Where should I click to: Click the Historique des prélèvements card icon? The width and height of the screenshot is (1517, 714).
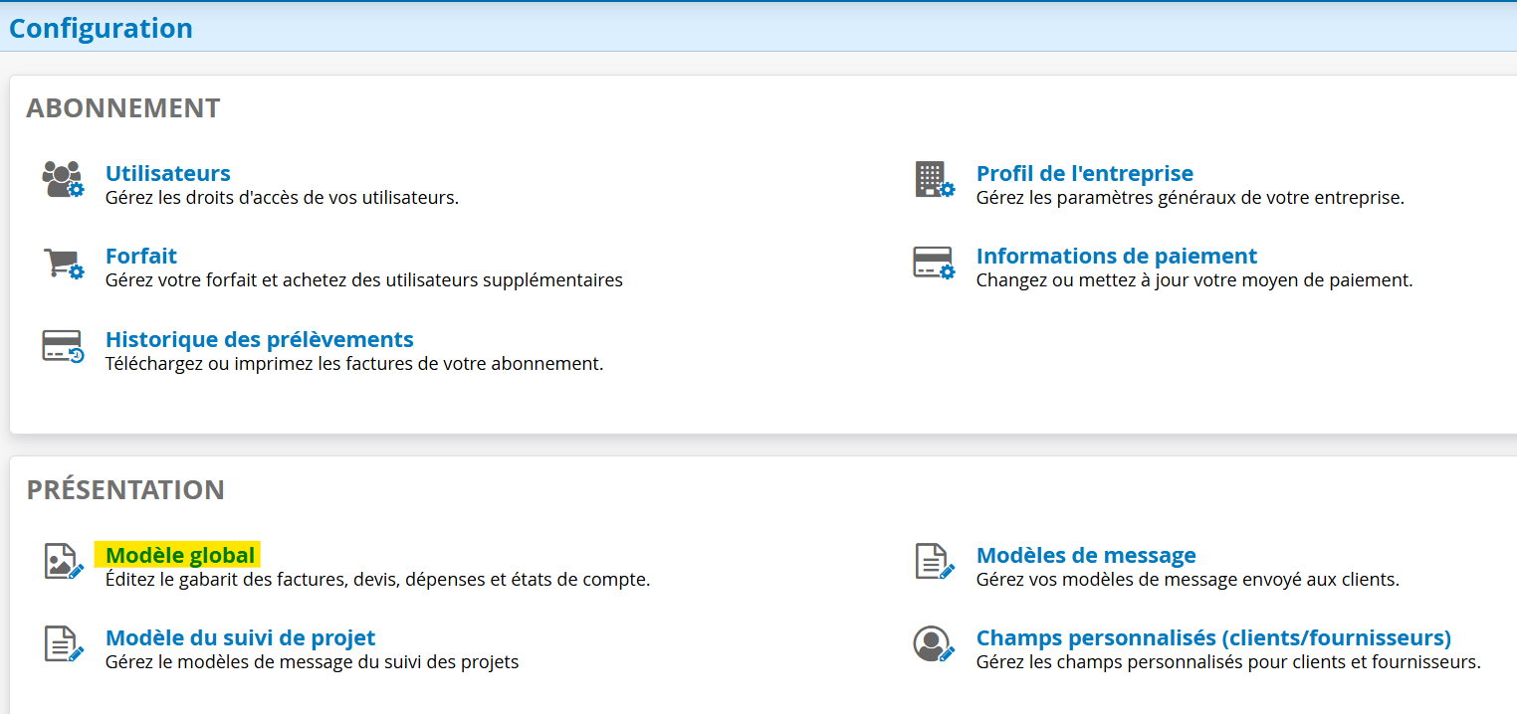(63, 346)
